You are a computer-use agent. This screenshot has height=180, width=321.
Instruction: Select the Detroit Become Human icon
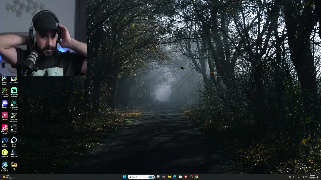(x=14, y=142)
